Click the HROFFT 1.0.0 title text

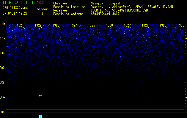(x=23, y=2)
